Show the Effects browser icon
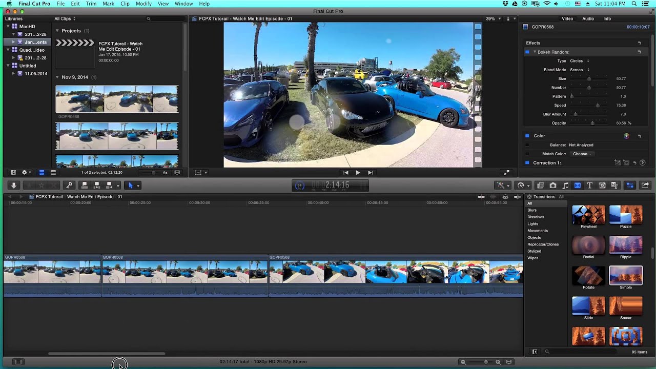This screenshot has height=369, width=656. (x=541, y=186)
